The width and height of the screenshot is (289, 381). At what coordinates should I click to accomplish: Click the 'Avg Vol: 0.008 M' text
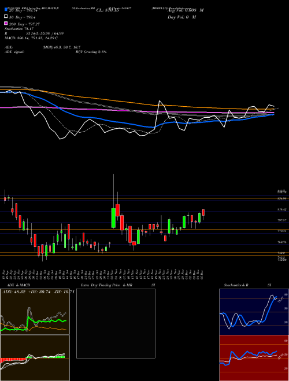[x=186, y=10]
